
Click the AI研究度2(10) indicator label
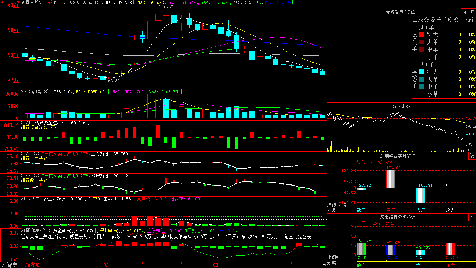36,230
